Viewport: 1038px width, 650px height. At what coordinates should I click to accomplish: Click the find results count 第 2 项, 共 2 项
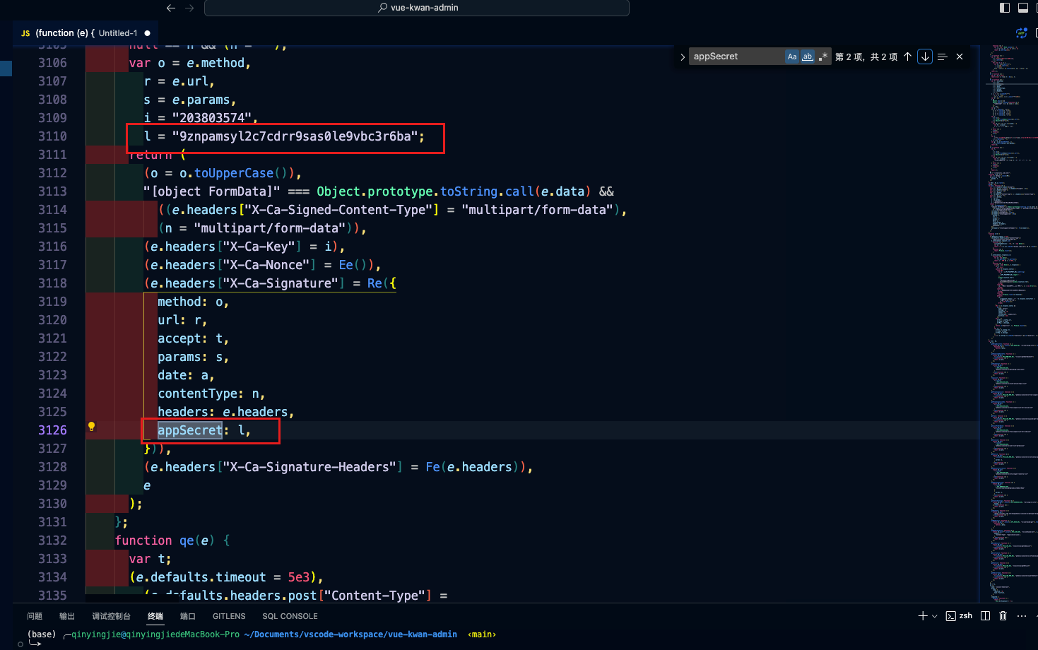866,57
